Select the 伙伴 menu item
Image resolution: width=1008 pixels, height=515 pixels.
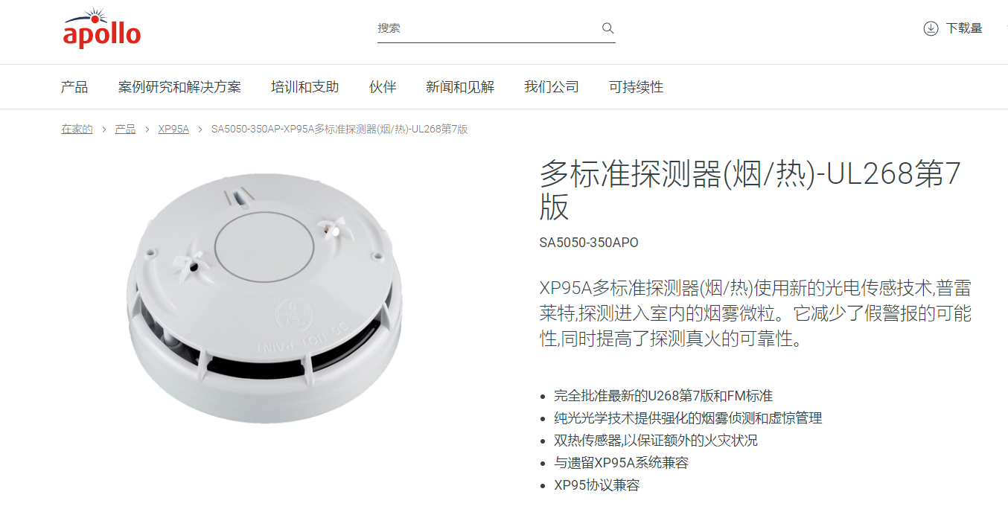(383, 87)
